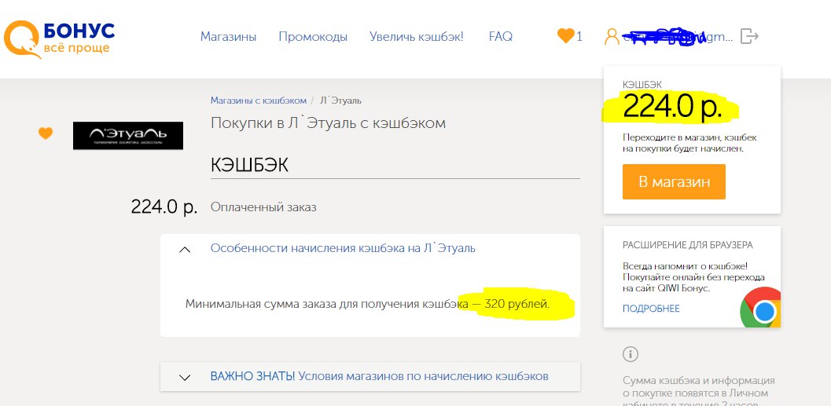Click Условия магазинов по начислению кэшбэков link
This screenshot has height=406, width=831.
(424, 376)
